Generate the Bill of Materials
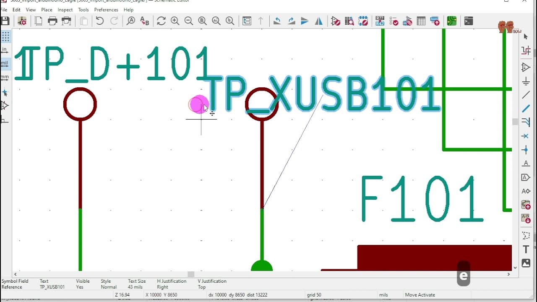Image resolution: width=537 pixels, height=302 pixels. coord(435,21)
